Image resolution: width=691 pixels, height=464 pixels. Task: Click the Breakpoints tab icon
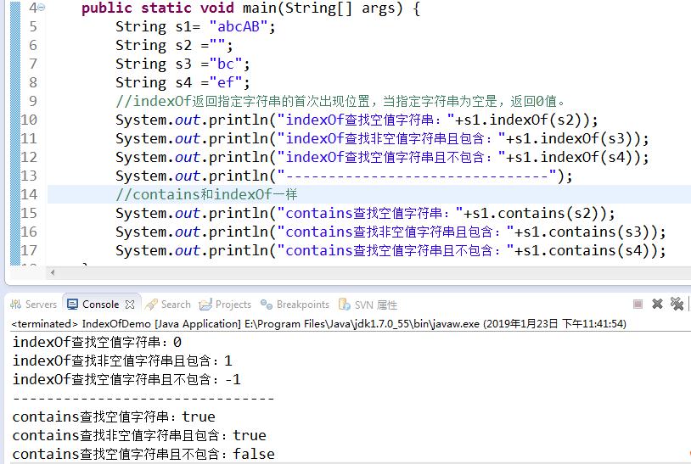coord(267,305)
